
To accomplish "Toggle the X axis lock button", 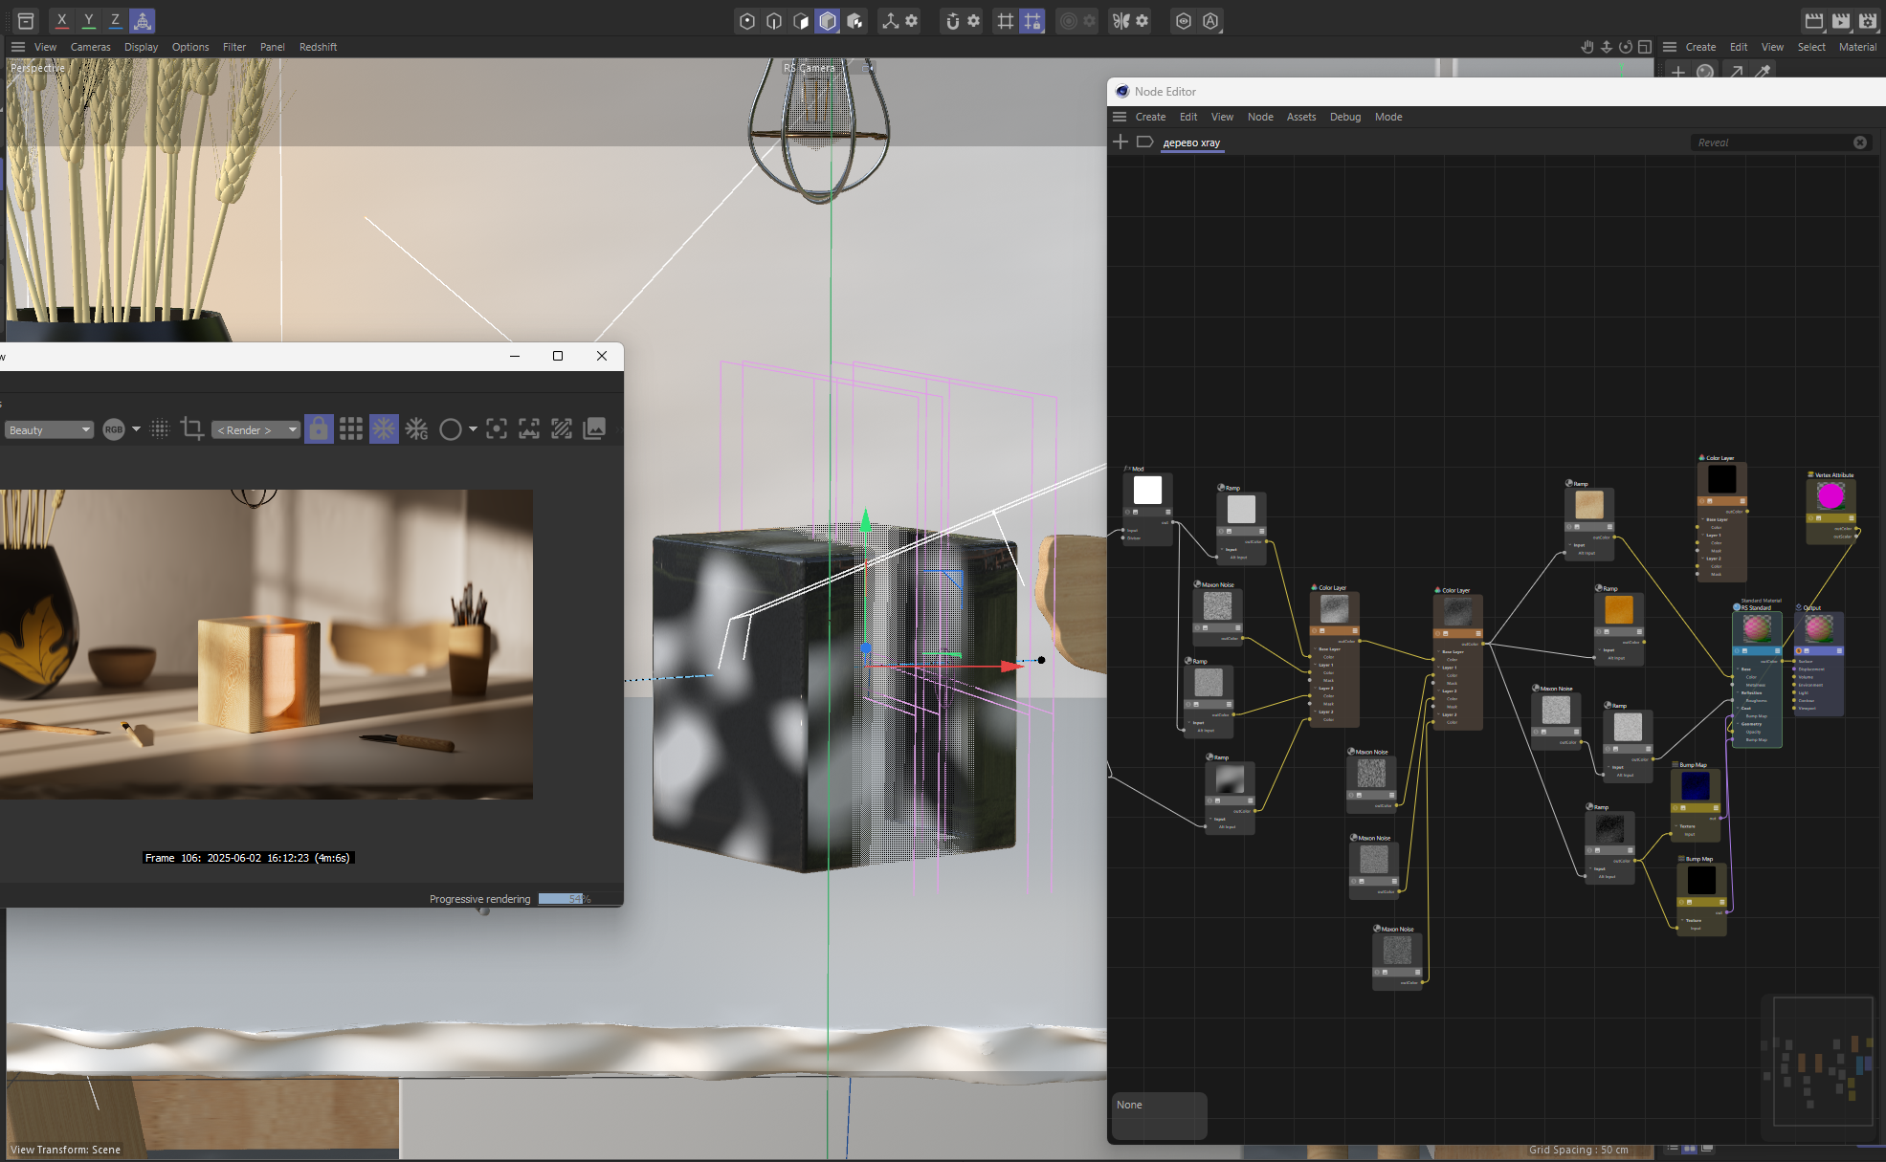I will click(x=61, y=20).
